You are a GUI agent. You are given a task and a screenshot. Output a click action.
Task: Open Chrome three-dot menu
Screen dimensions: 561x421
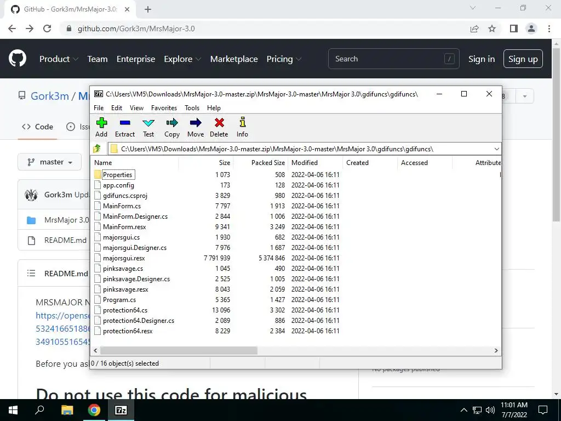pos(549,29)
